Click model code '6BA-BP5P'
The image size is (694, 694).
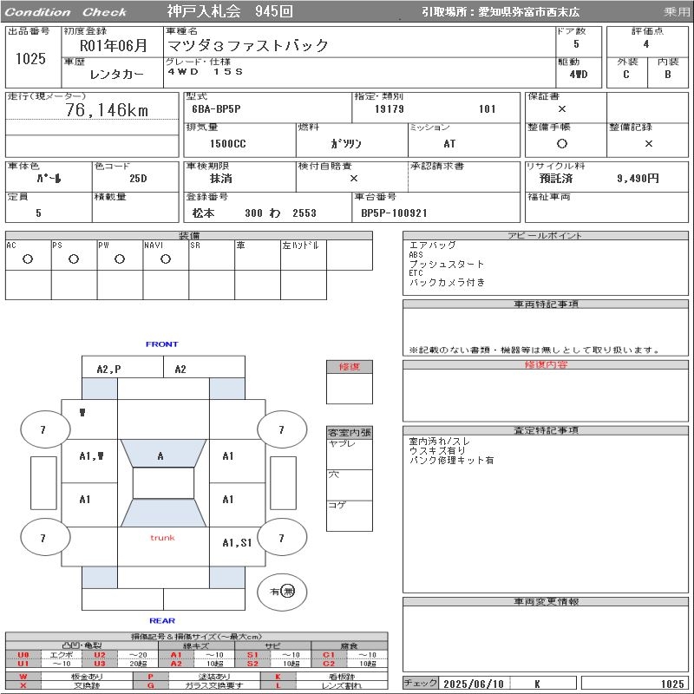pos(216,109)
